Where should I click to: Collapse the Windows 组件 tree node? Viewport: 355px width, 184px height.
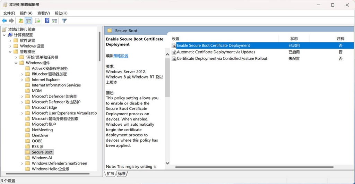pos(16,63)
